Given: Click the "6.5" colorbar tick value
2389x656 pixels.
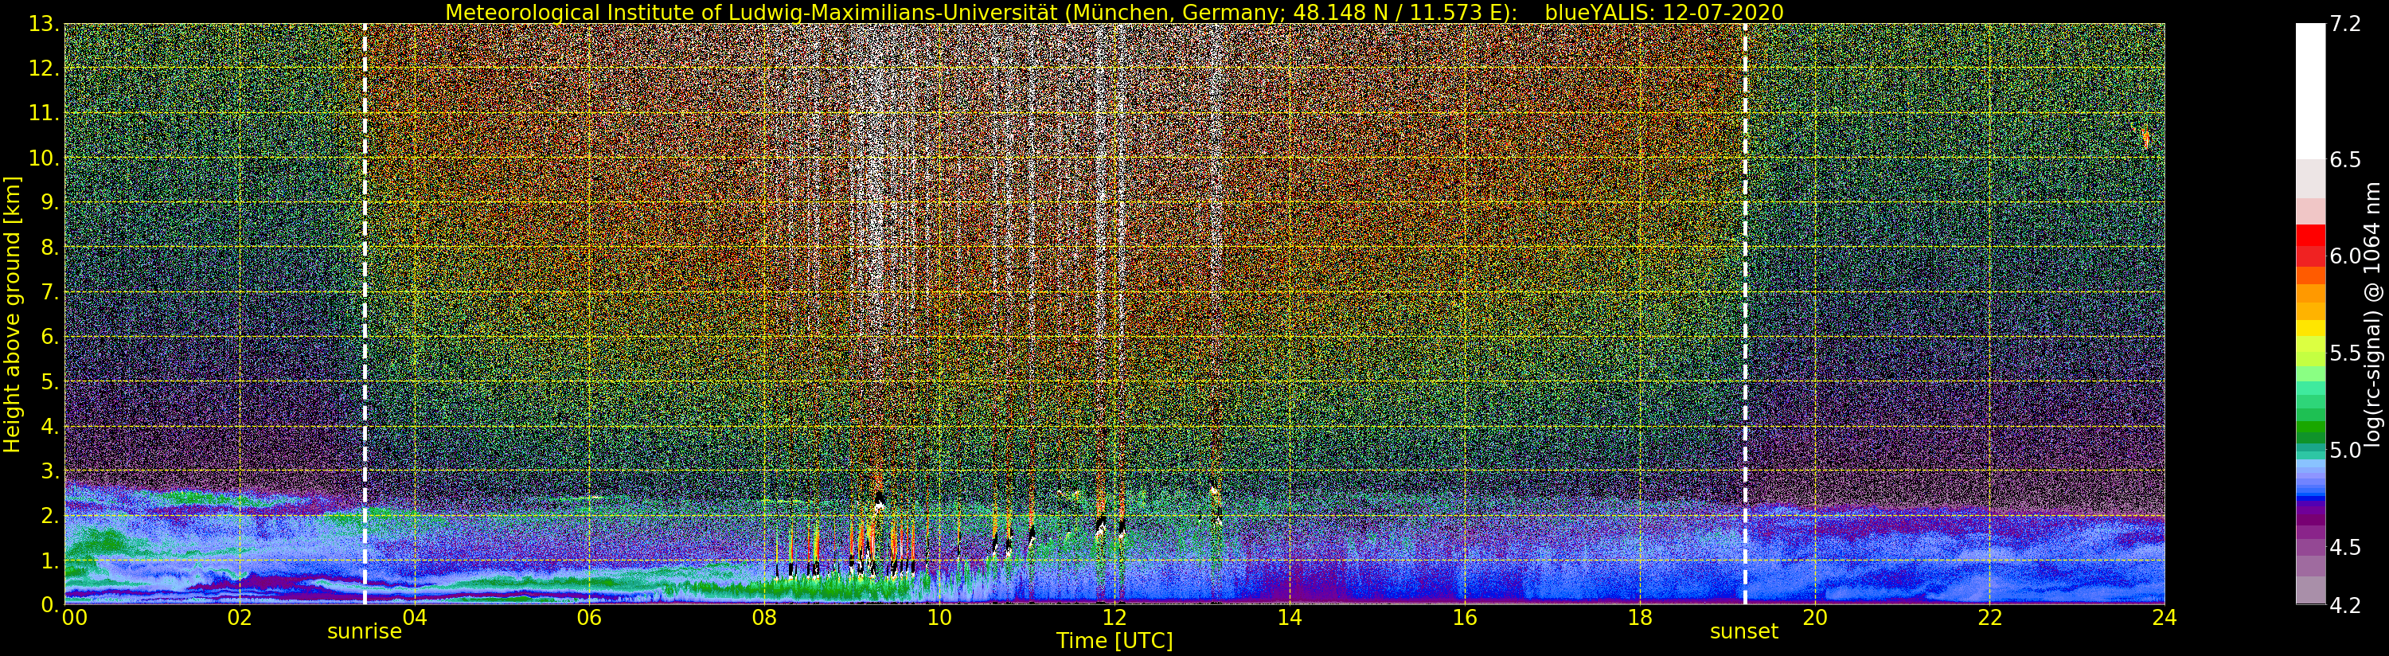Looking at the screenshot, I should 2345,159.
